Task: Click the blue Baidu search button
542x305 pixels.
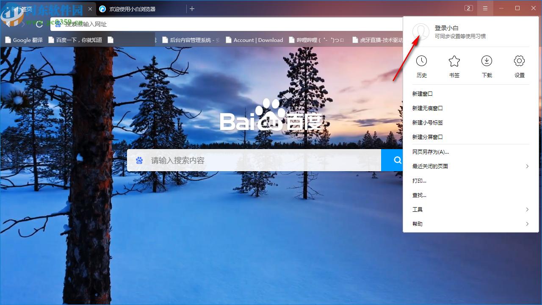Action: tap(392, 160)
